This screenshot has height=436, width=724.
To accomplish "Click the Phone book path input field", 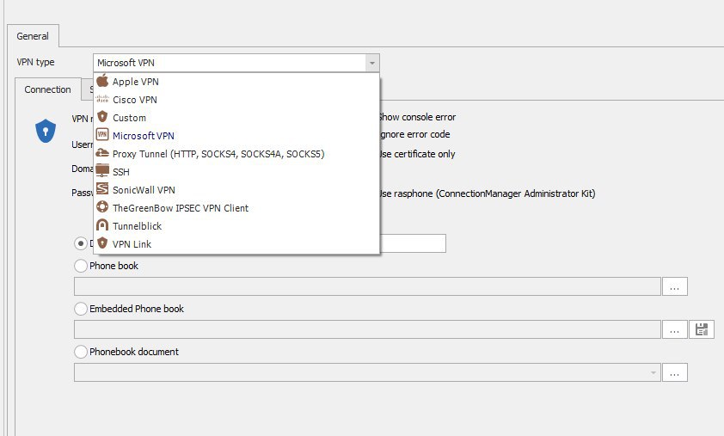I will tap(367, 286).
